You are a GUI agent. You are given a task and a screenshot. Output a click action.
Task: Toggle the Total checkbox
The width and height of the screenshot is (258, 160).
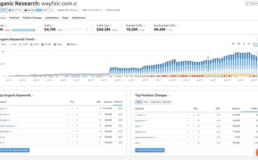pos(55,44)
